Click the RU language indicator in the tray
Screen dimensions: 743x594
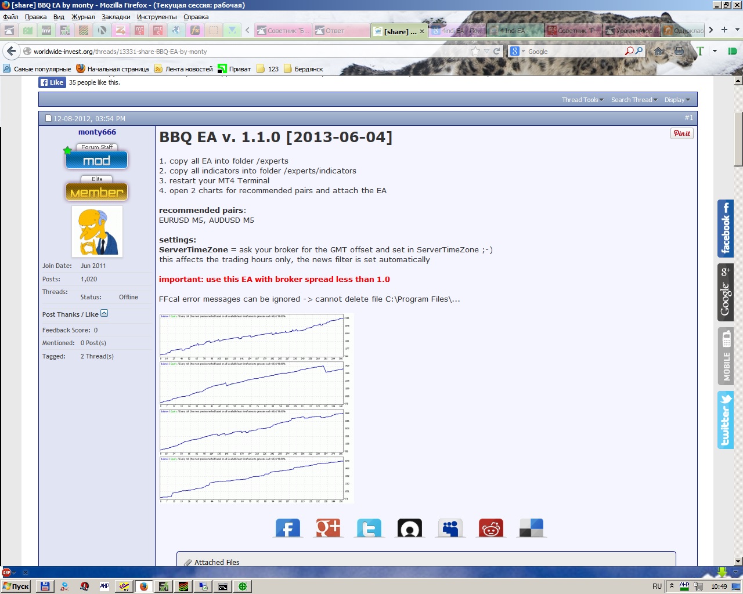click(x=657, y=586)
